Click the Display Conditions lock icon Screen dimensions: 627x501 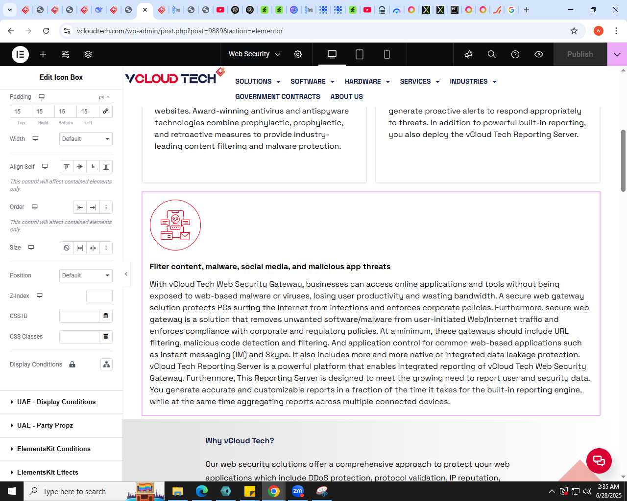coord(72,364)
